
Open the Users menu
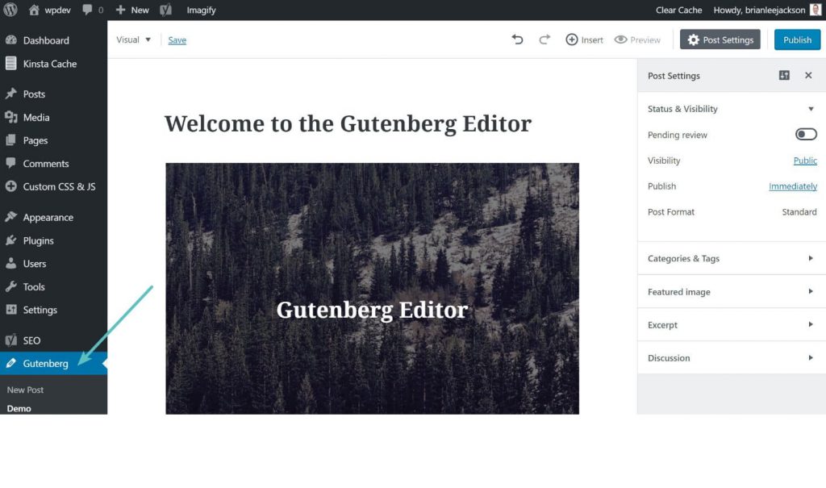53,264
